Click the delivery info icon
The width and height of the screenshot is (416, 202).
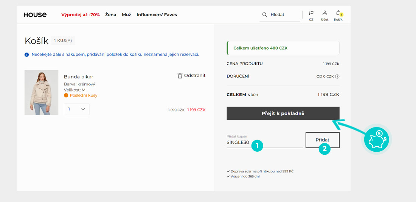[x=337, y=76]
